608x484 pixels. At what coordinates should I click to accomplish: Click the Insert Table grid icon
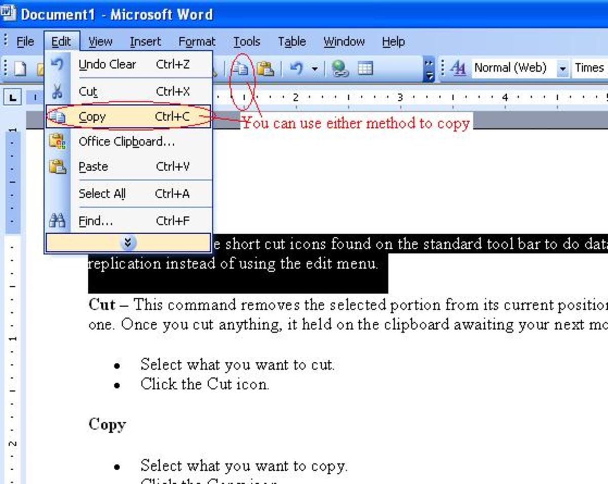(x=365, y=68)
